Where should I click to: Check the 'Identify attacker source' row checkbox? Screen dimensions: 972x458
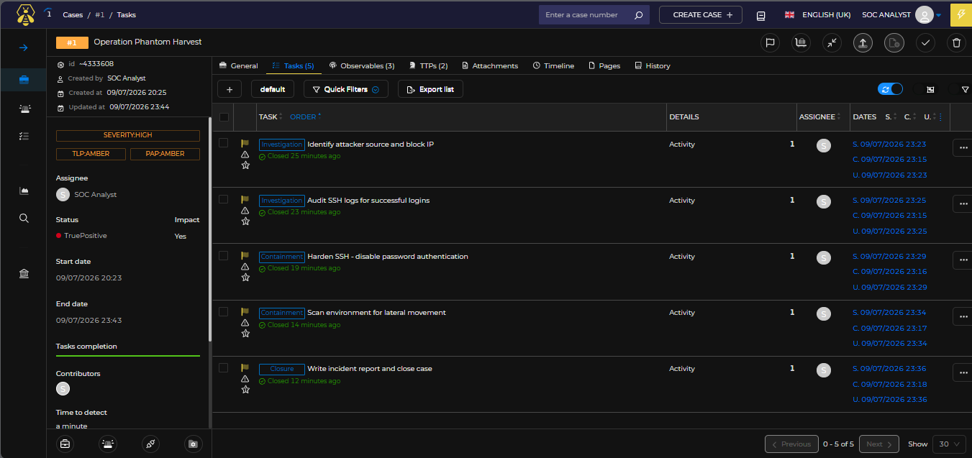[x=224, y=143]
